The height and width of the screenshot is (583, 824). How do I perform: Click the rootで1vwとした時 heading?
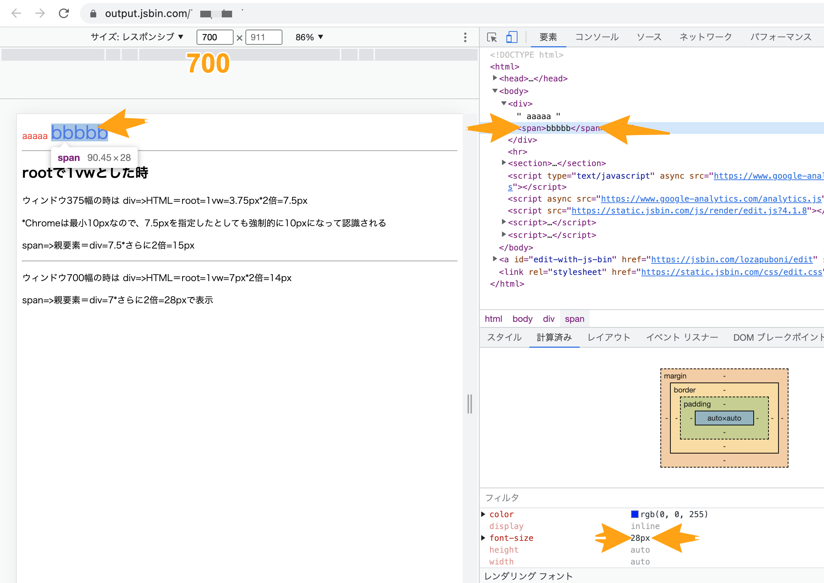85,173
